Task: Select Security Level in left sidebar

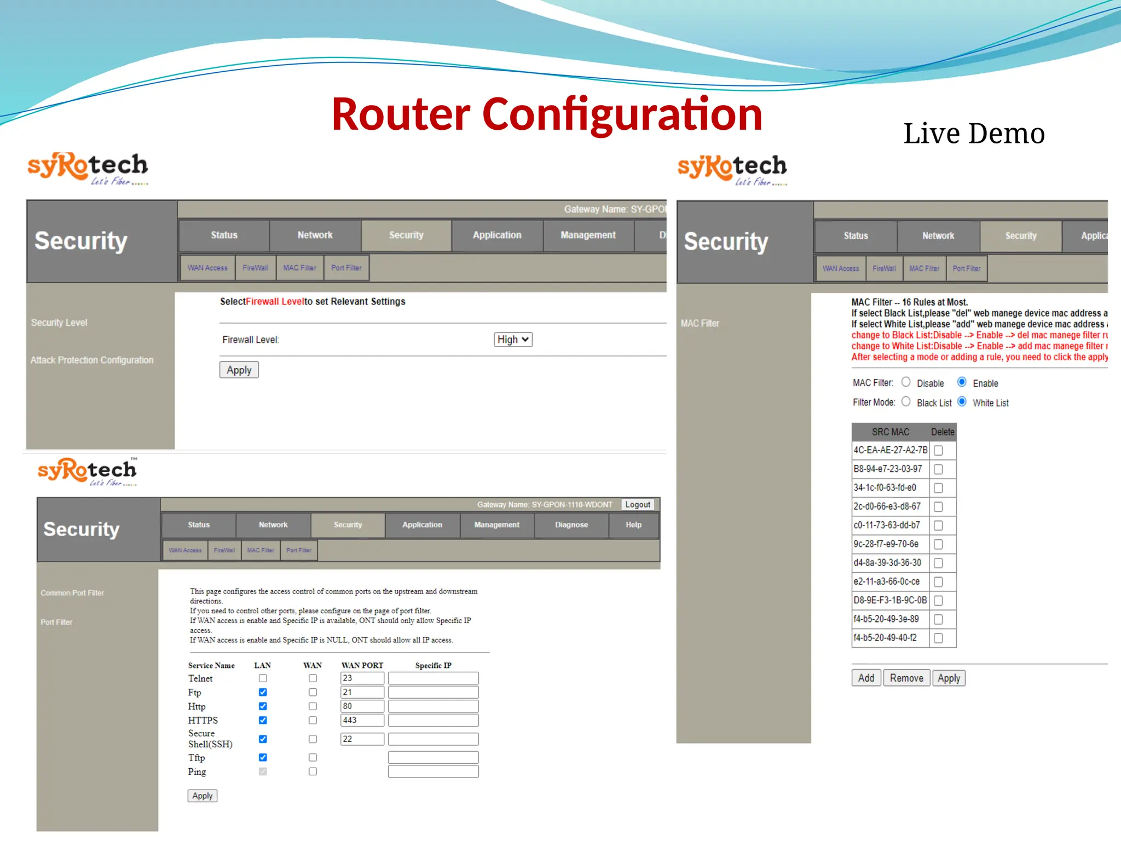Action: [x=59, y=322]
